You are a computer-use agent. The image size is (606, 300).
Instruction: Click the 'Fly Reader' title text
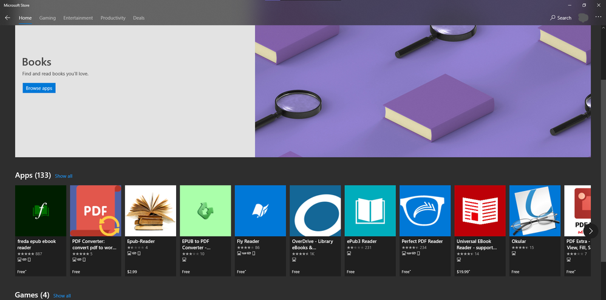248,241
